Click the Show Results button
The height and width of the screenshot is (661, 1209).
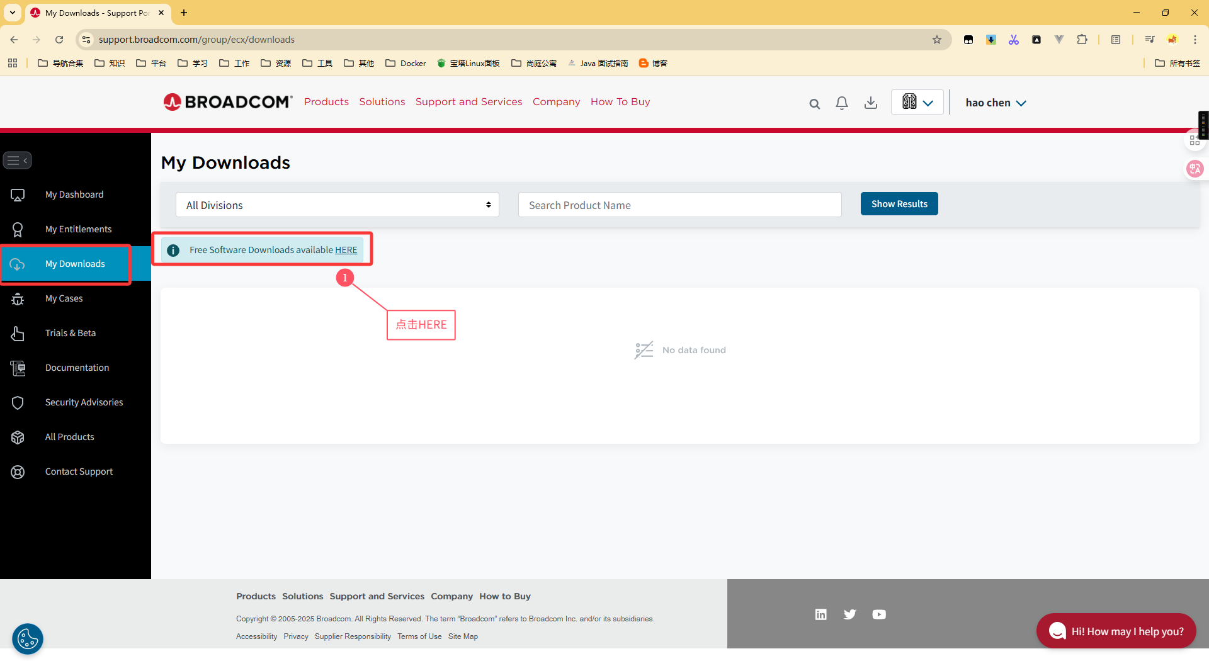[899, 204]
